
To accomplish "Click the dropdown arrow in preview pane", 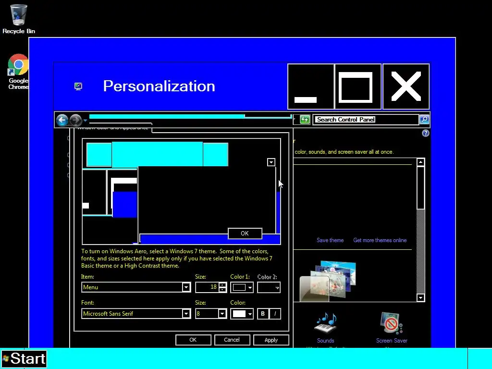I will pos(271,162).
